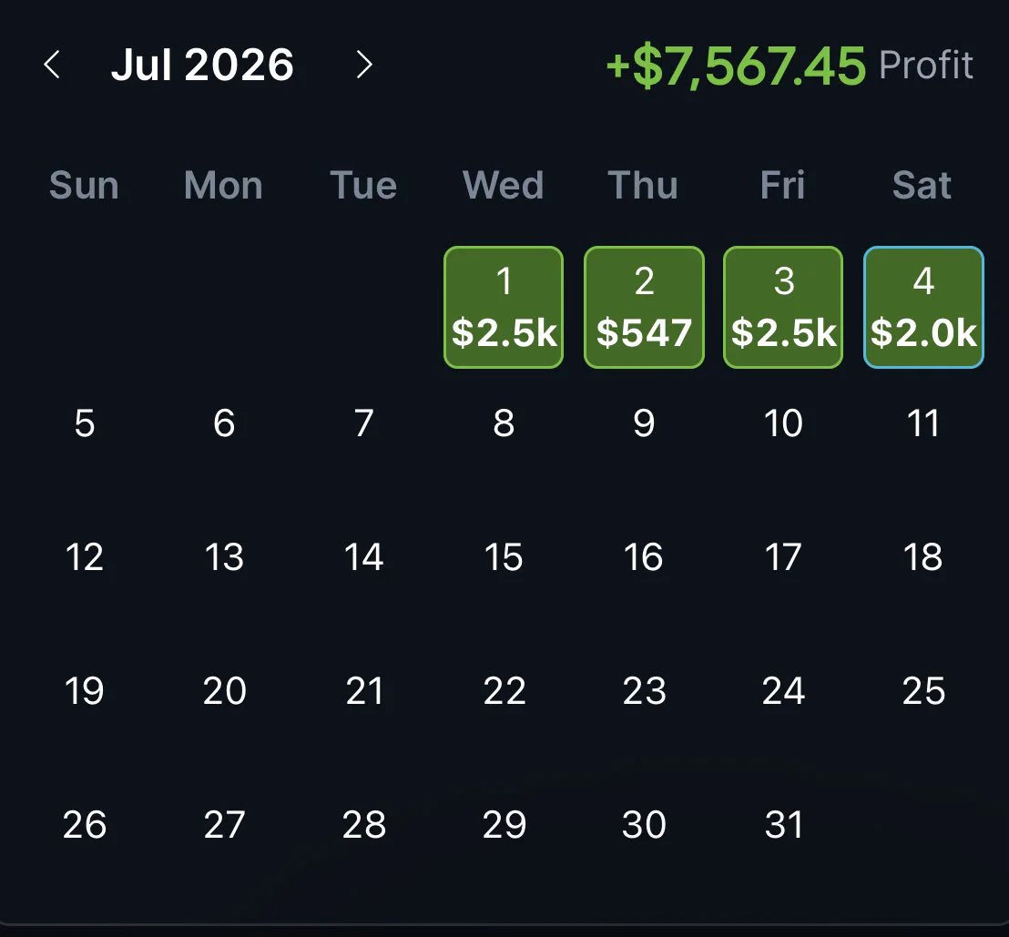Choose day 8 in the calendar
This screenshot has height=937, width=1009.
coord(504,423)
